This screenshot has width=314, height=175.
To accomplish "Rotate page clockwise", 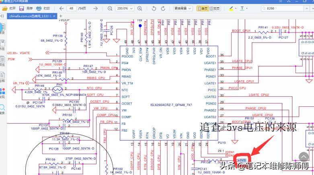I will pyautogui.click(x=163, y=8).
